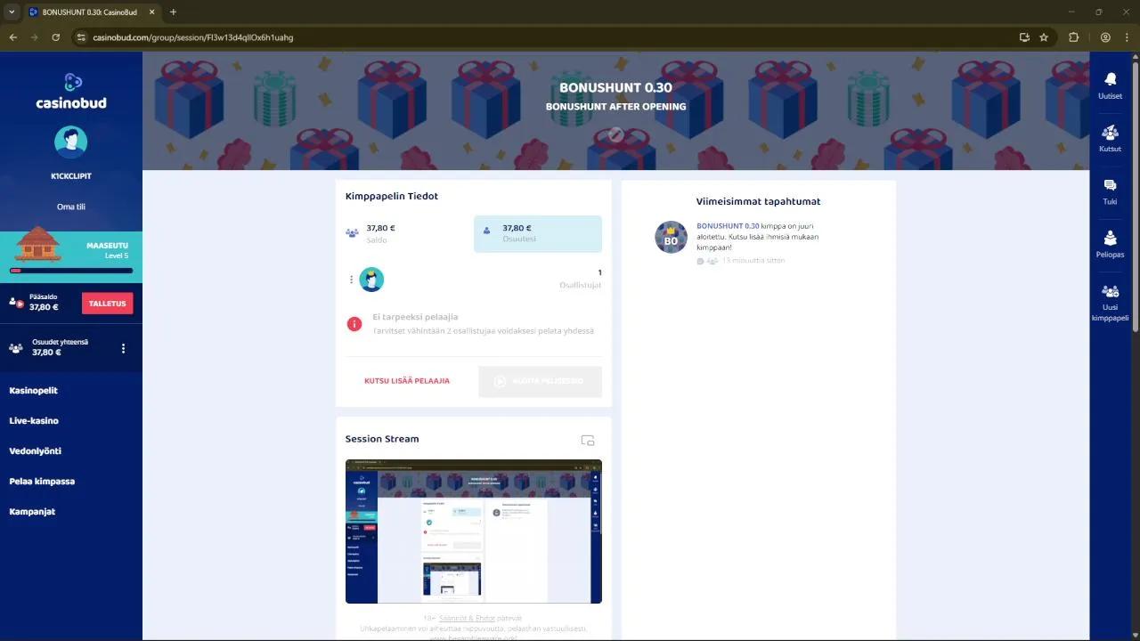The height and width of the screenshot is (641, 1140).
Task: Bookmark this page with the star
Action: (1044, 37)
